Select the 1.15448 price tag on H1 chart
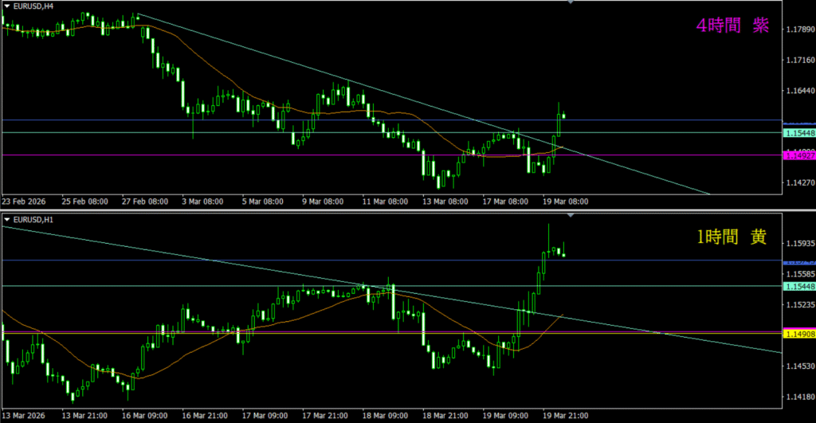The height and width of the screenshot is (423, 816). point(799,286)
